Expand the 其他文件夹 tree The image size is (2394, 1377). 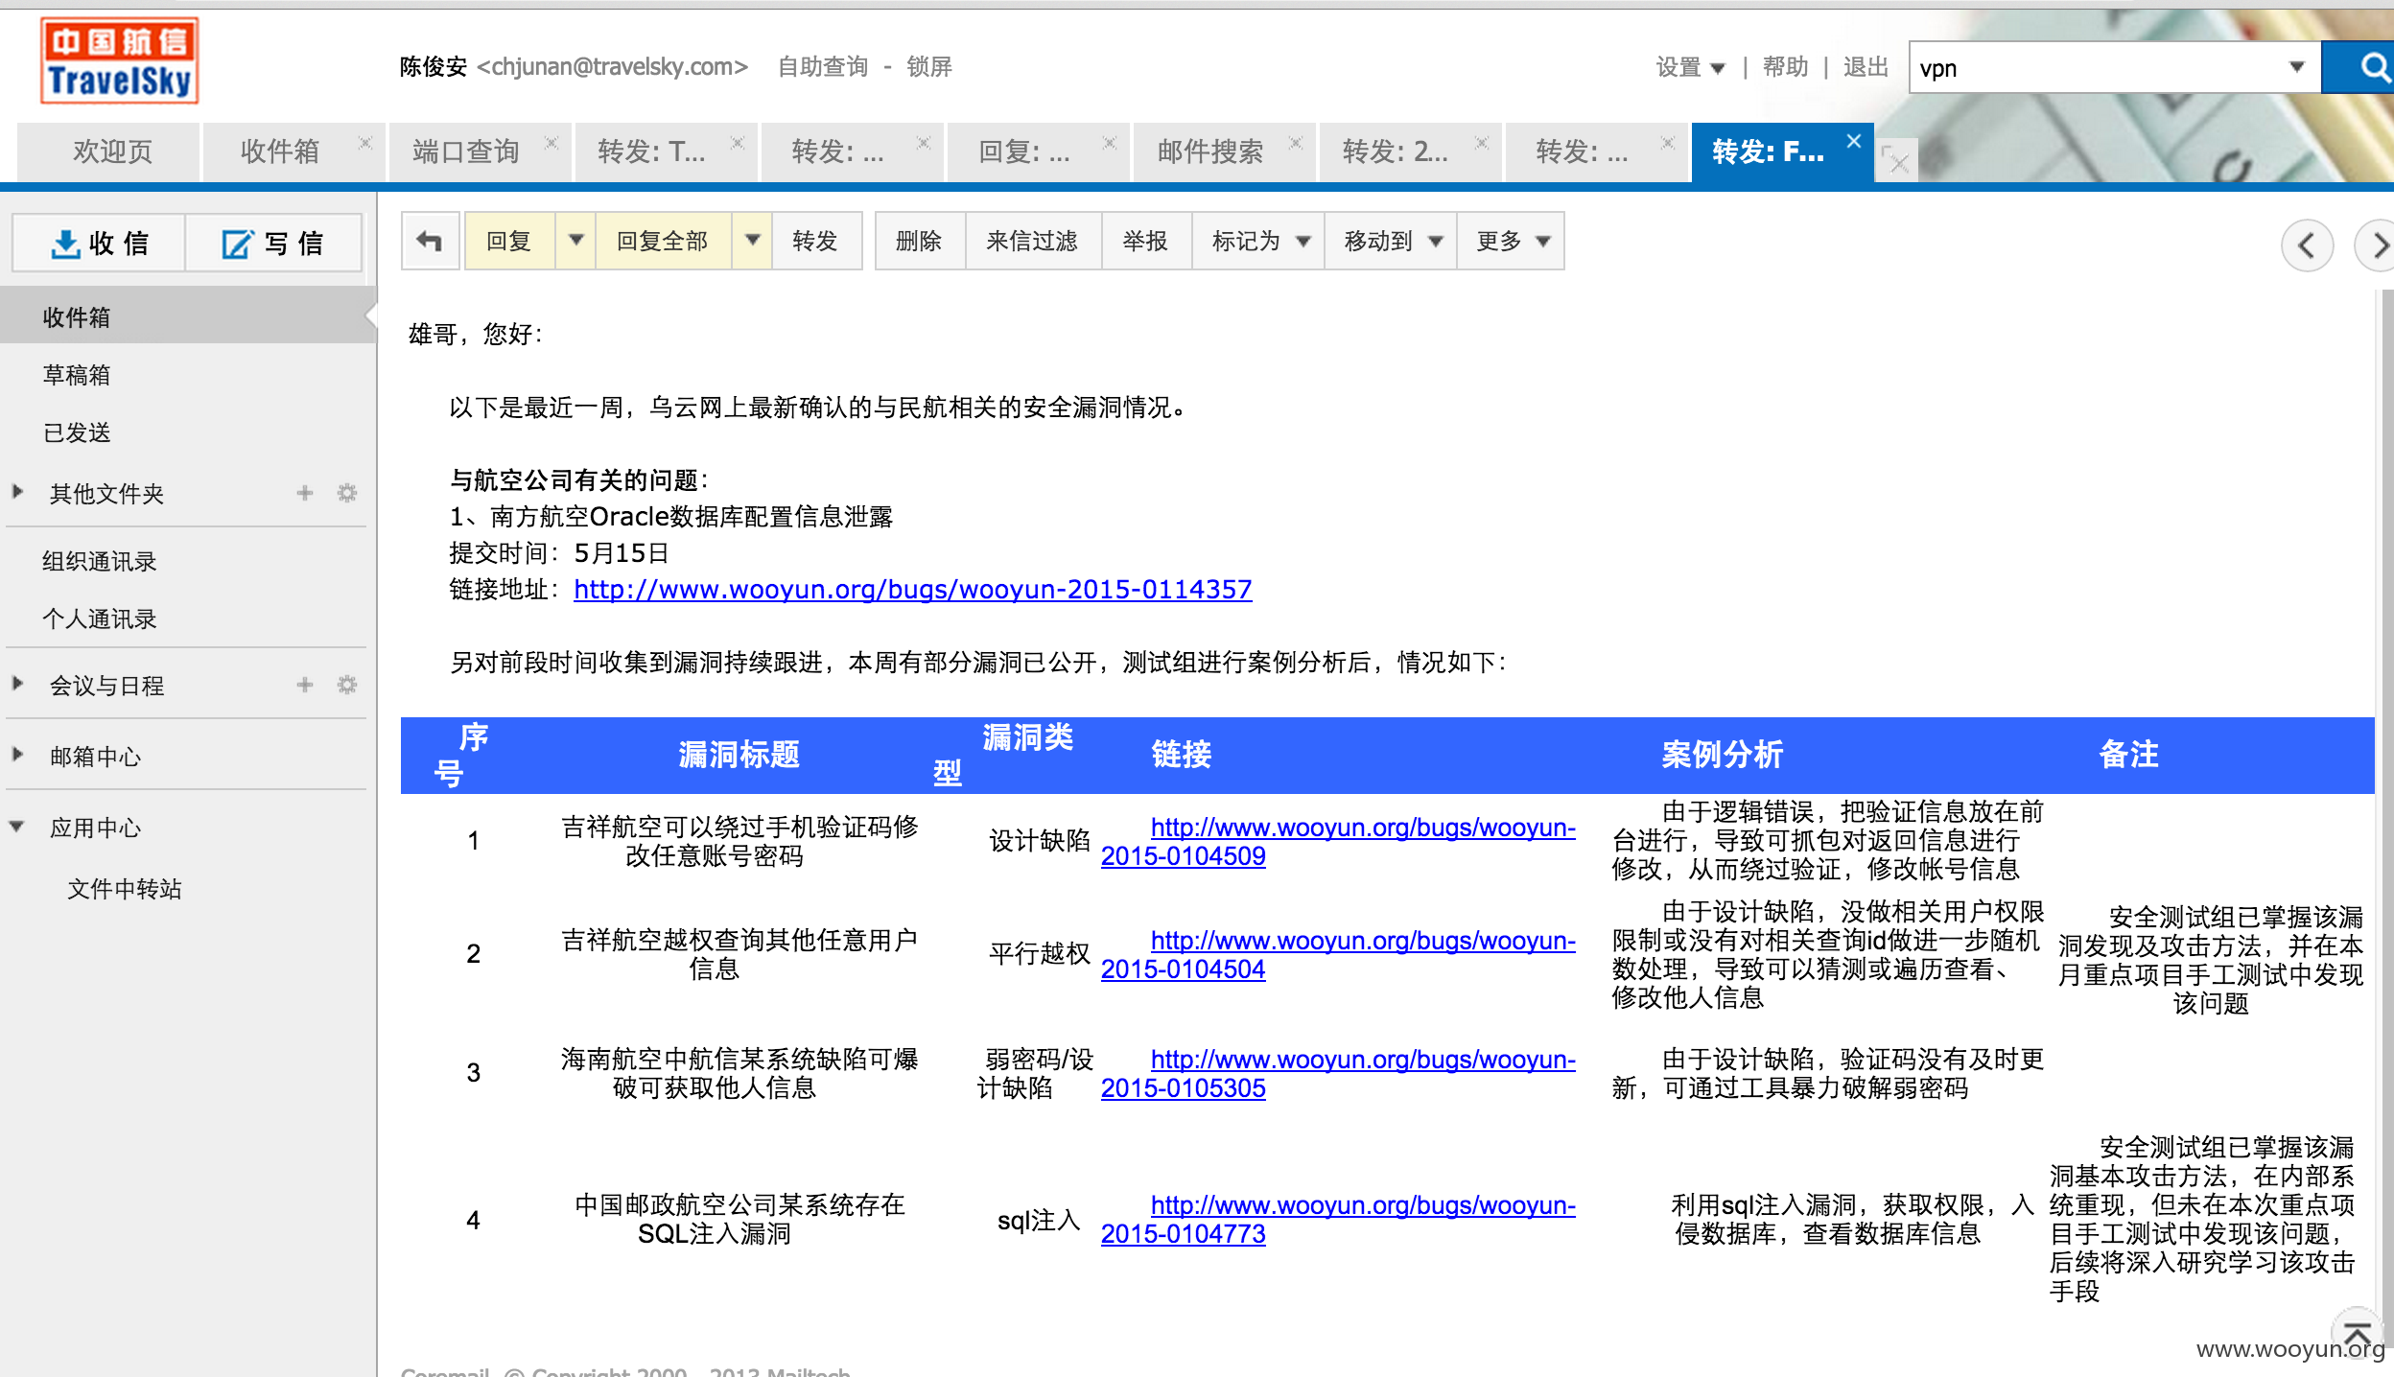pos(17,492)
